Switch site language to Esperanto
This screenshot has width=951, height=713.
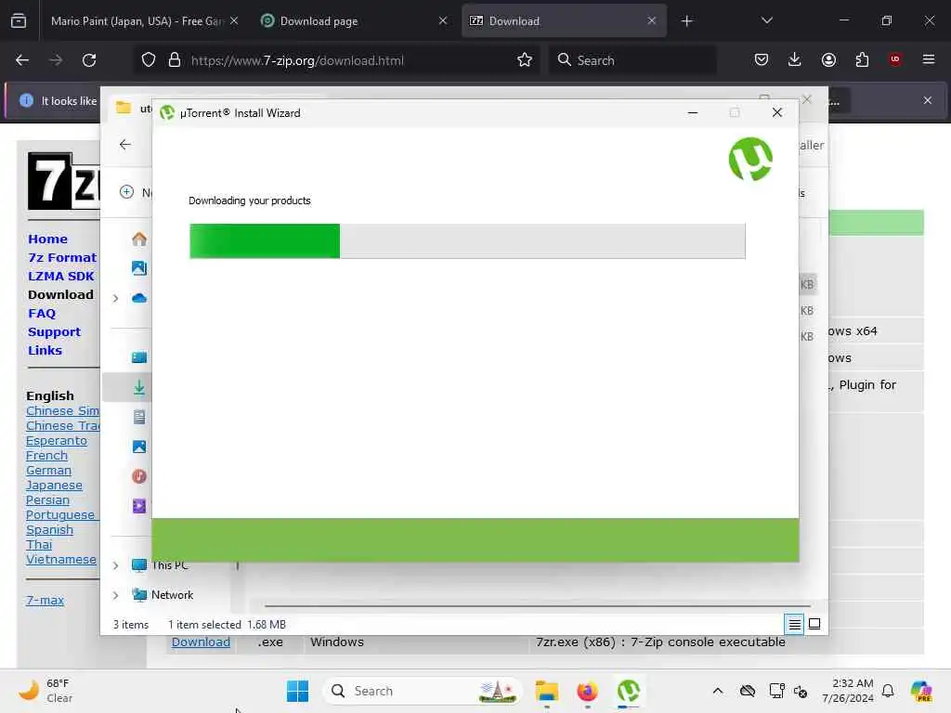click(57, 441)
